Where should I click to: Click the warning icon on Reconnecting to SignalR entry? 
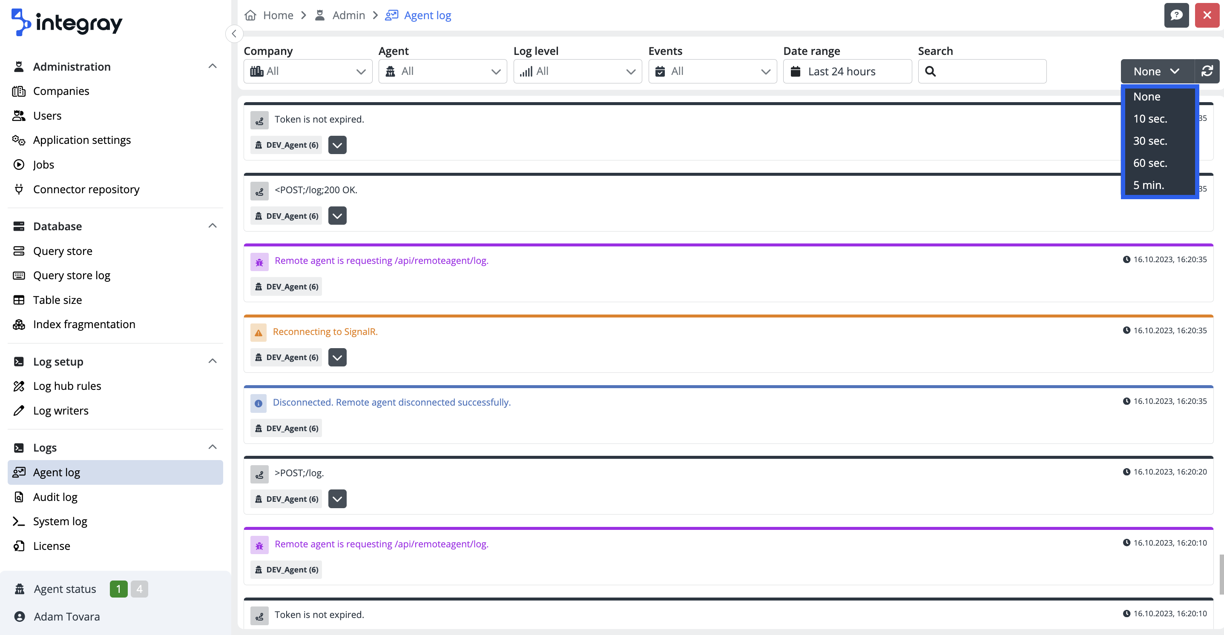pos(259,332)
